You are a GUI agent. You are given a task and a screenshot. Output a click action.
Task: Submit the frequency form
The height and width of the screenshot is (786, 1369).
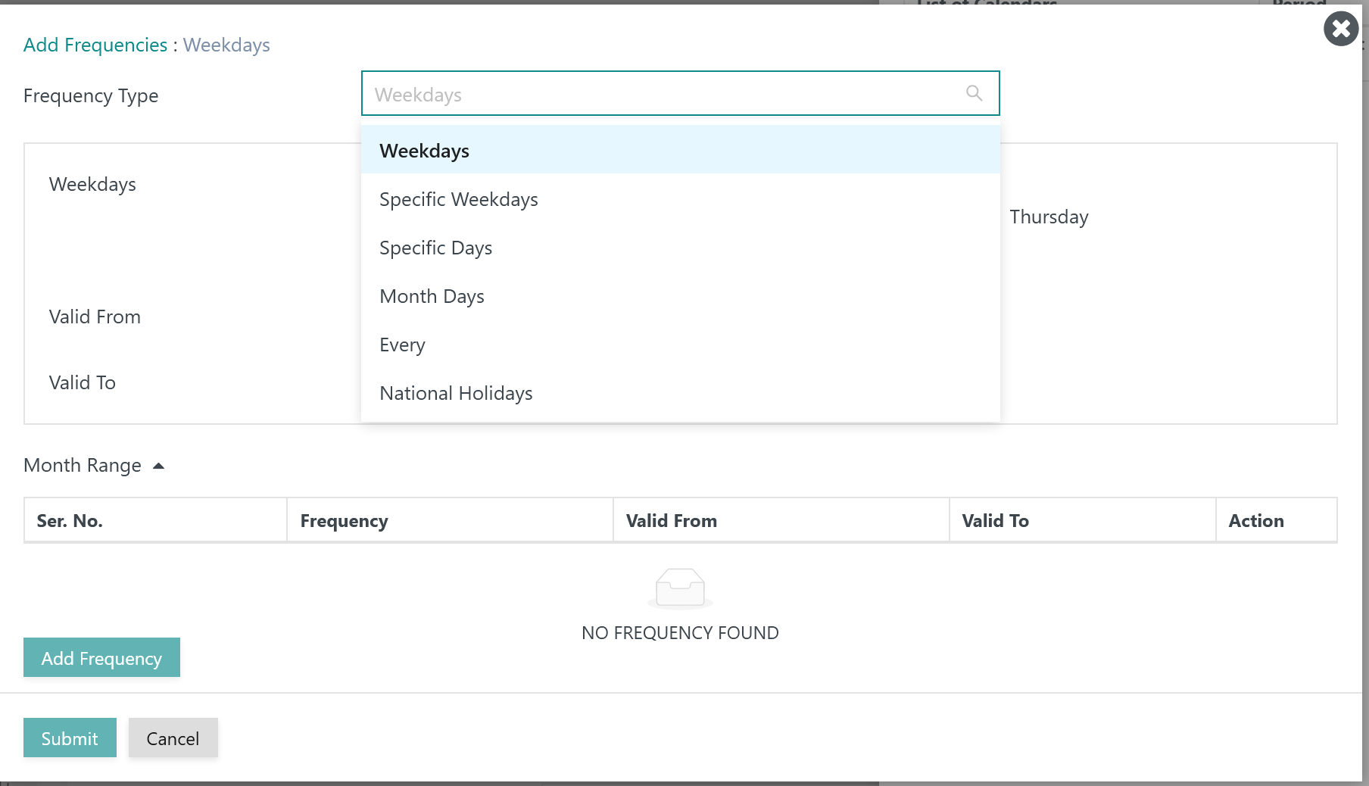click(70, 738)
